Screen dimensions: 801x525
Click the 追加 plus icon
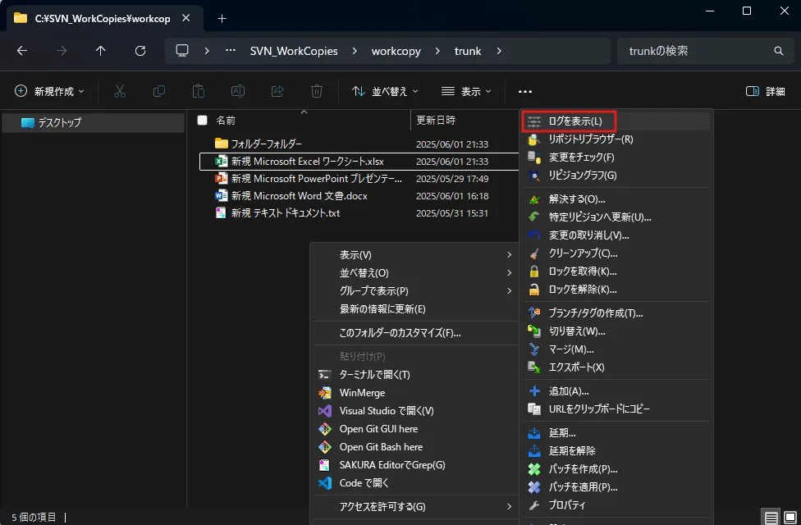pos(533,391)
